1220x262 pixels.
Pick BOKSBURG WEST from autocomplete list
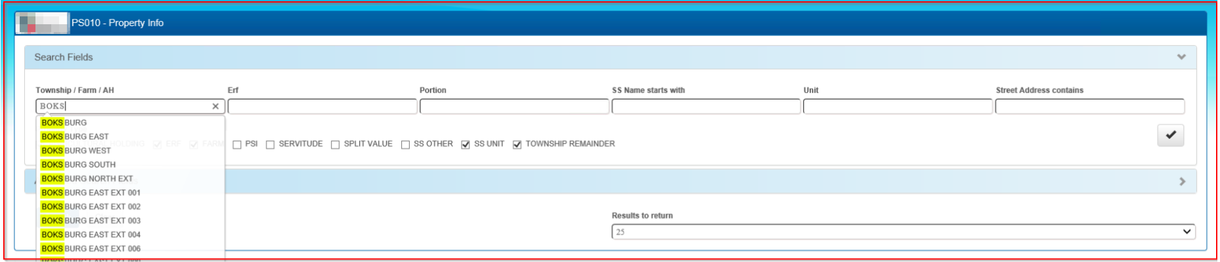[x=76, y=151]
